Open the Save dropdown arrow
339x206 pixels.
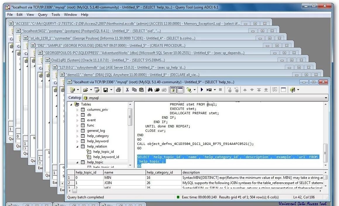click(111, 90)
